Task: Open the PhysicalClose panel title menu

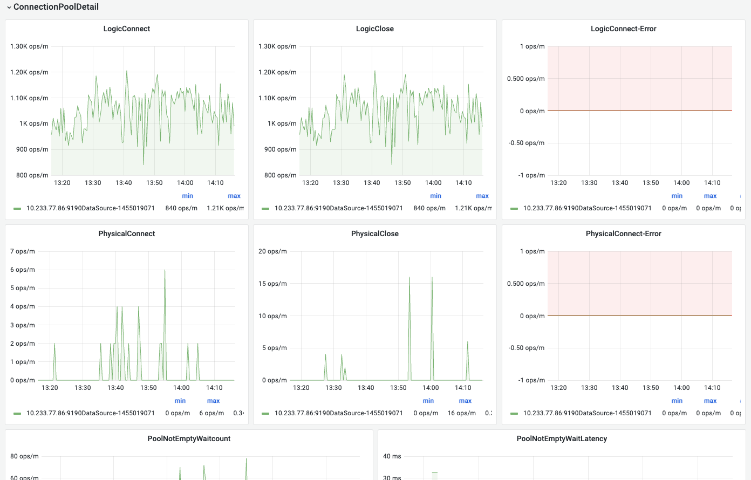Action: click(375, 234)
